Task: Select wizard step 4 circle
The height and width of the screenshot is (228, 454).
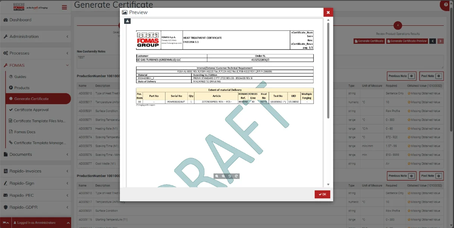Action: (398, 25)
